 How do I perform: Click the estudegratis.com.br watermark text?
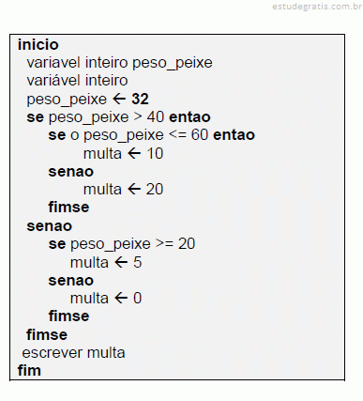click(317, 7)
